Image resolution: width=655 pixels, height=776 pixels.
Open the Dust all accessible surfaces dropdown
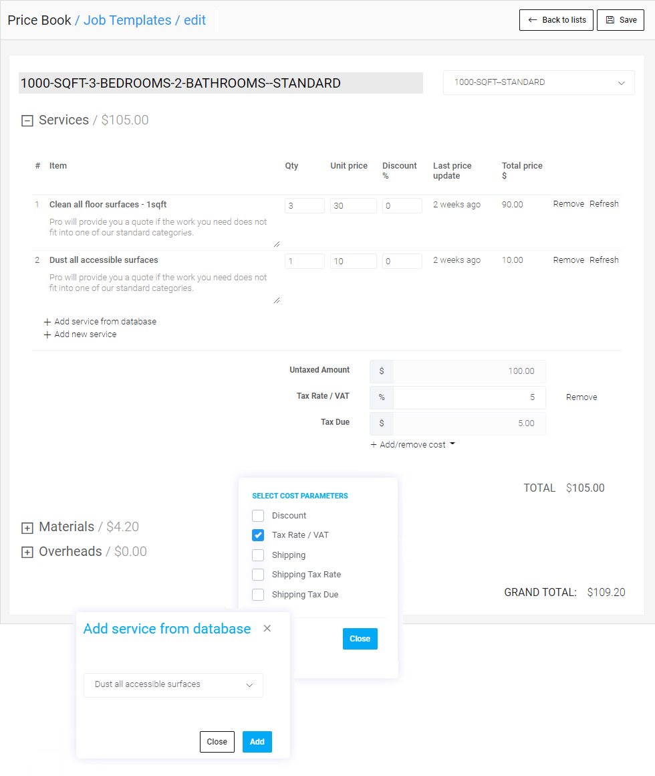[x=173, y=685]
